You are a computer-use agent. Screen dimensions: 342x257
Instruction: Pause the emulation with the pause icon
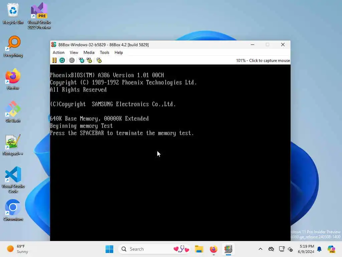point(54,60)
